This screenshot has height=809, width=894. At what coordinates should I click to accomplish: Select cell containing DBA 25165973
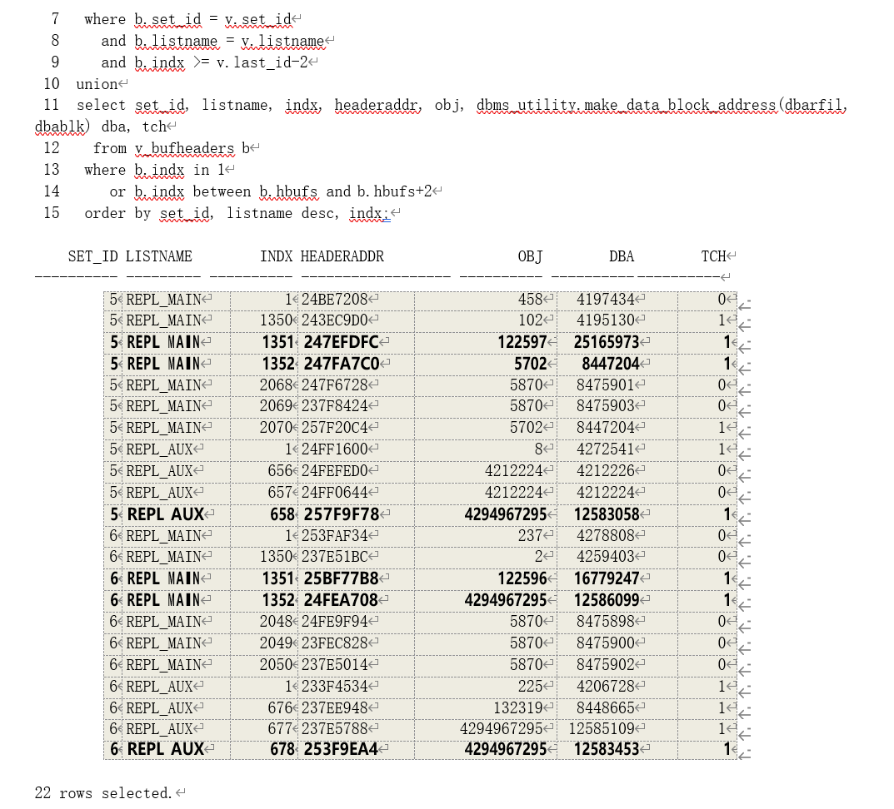(607, 342)
